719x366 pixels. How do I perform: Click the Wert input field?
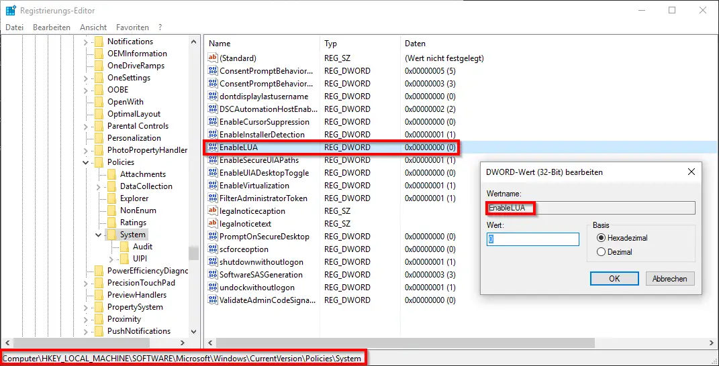coord(533,239)
